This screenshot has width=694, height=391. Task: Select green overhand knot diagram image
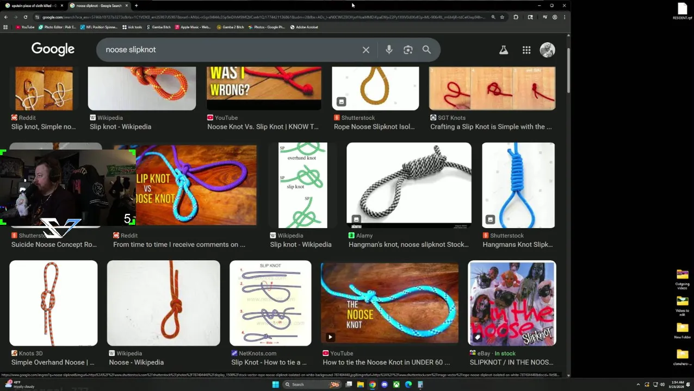click(x=302, y=185)
